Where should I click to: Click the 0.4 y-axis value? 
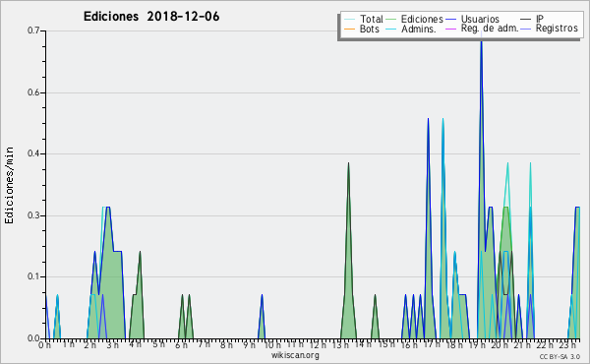pyautogui.click(x=33, y=153)
